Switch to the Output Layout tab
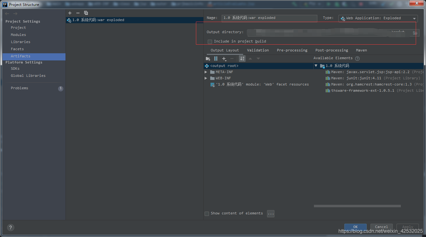The image size is (426, 237). click(225, 50)
